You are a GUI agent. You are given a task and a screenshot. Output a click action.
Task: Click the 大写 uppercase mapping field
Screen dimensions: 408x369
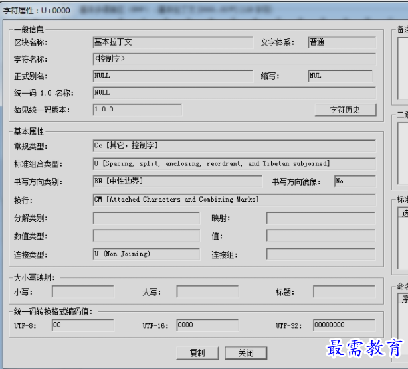(x=207, y=291)
